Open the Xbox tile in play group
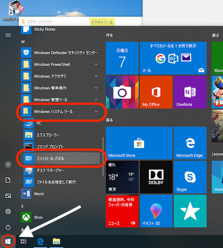 click(x=217, y=58)
